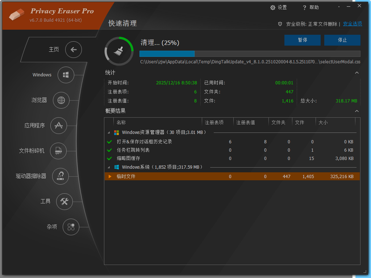371x278 pixels.
Task: Open the drive wiper icon
Action: point(61,176)
